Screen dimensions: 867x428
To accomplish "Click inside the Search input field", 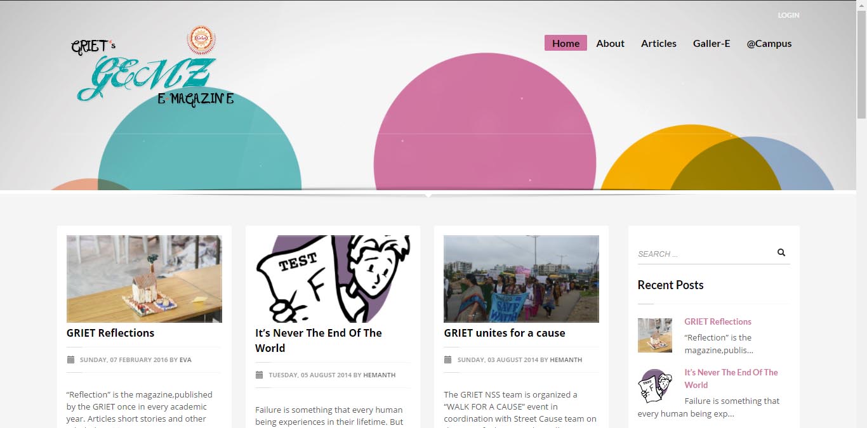I will click(706, 254).
